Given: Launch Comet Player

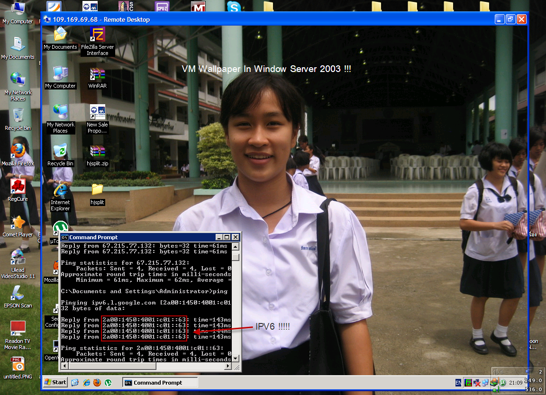Looking at the screenshot, I should click(x=18, y=226).
